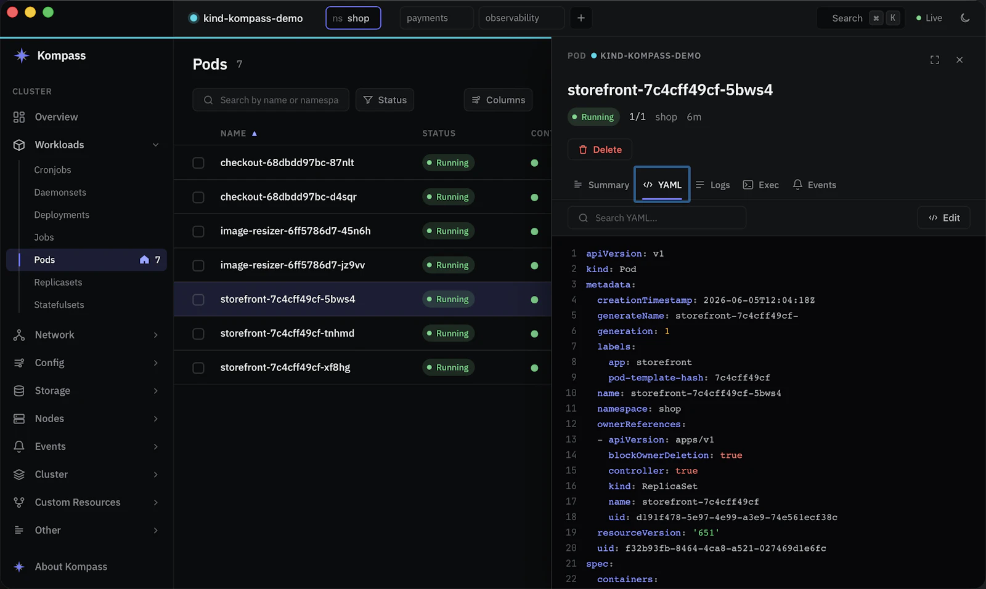
Task: Expand the Custom Resources chevron
Action: pyautogui.click(x=155, y=502)
